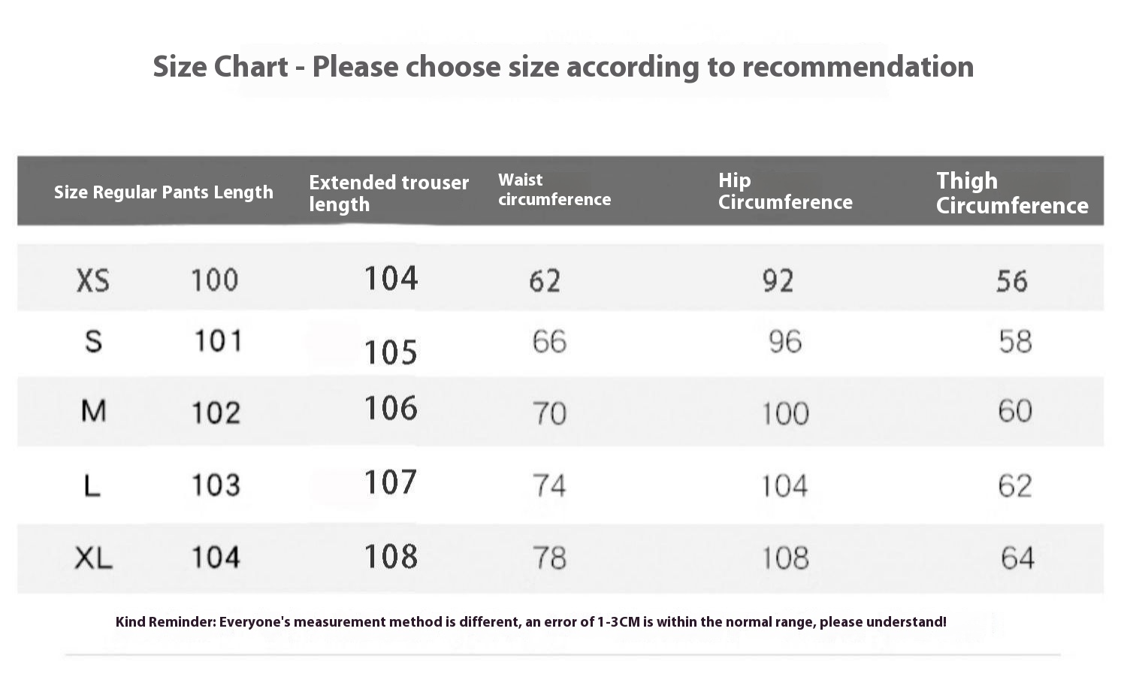Select thigh circumference value 64 for XL
Image resolution: width=1127 pixels, height=683 pixels.
[1017, 558]
